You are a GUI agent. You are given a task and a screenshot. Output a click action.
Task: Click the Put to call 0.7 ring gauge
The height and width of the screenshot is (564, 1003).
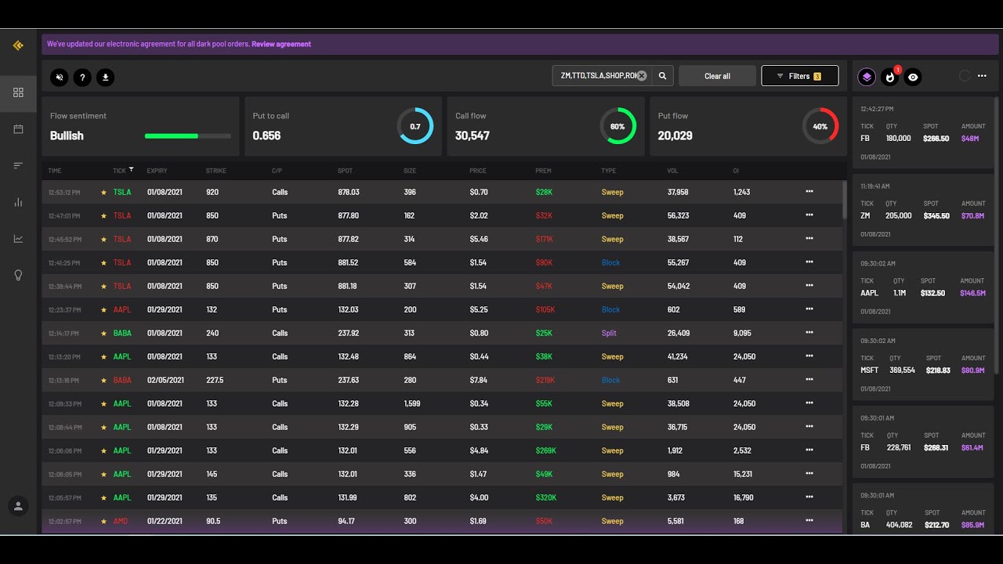415,126
